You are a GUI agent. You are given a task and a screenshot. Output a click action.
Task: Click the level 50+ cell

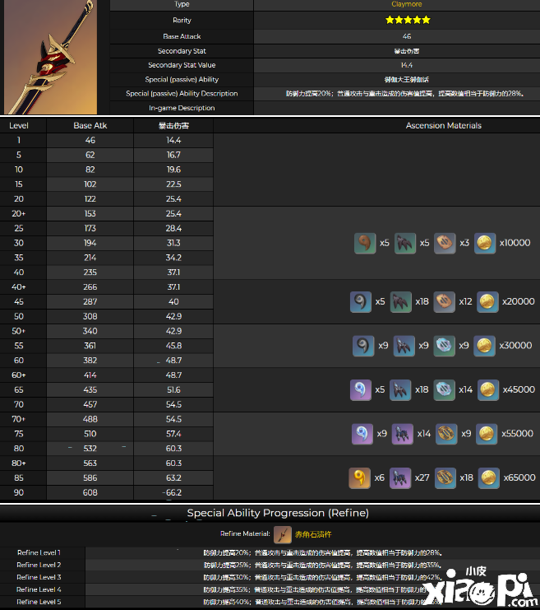19,332
